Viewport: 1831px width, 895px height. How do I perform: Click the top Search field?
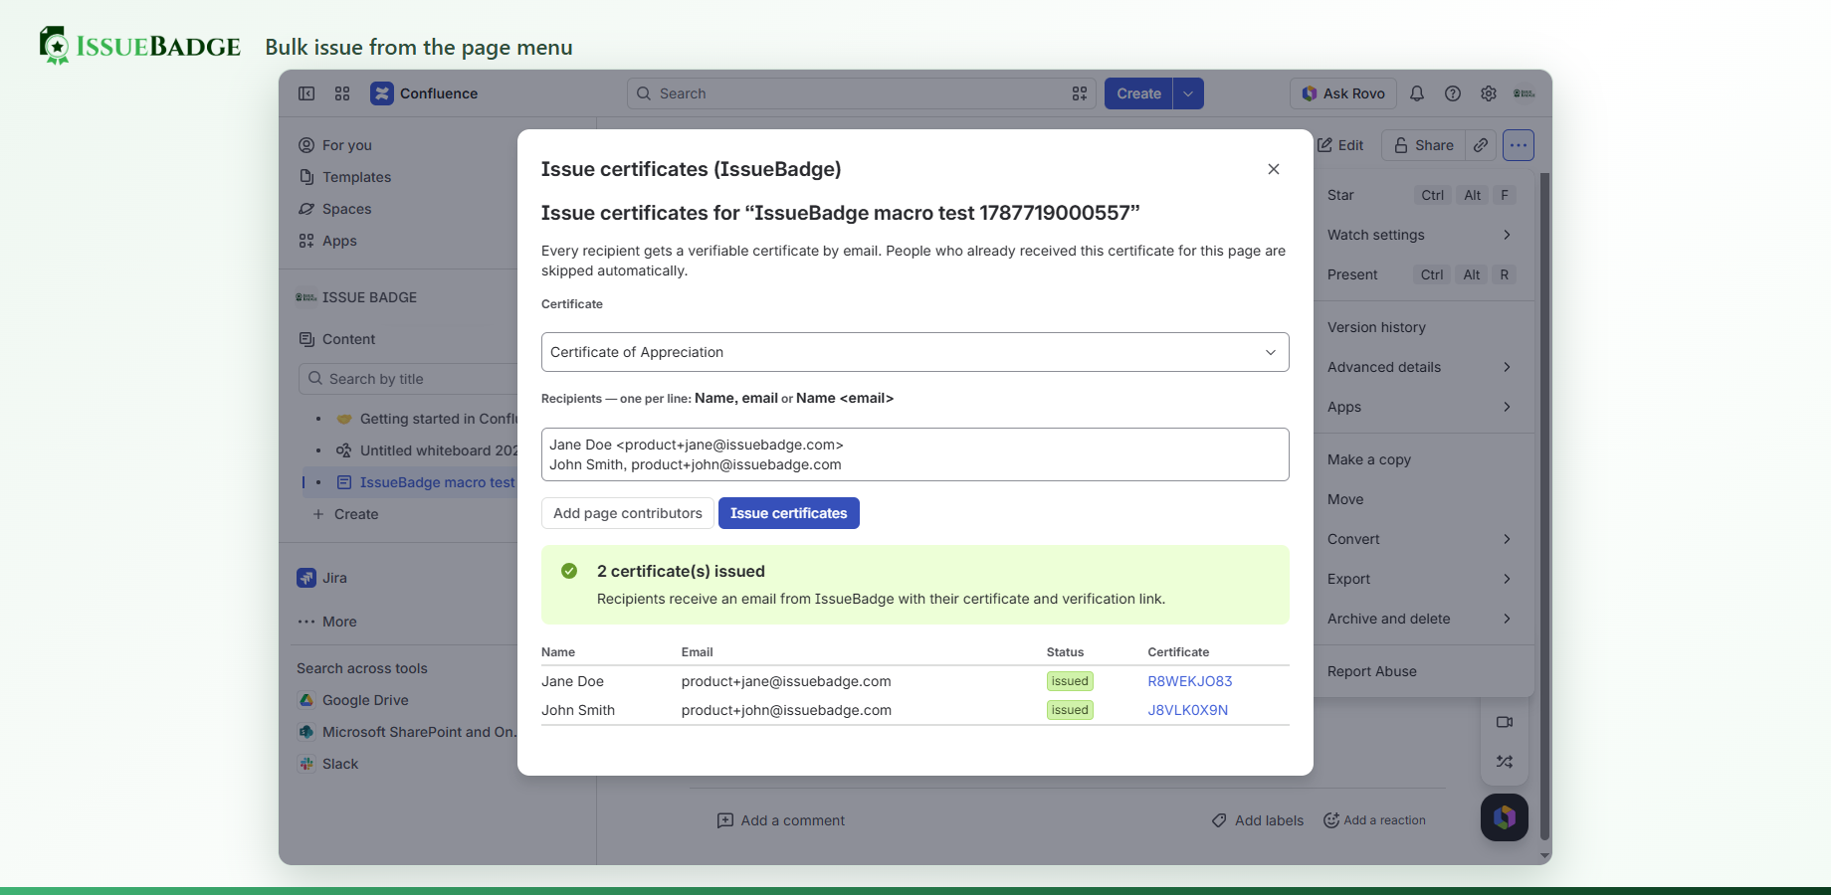[862, 93]
